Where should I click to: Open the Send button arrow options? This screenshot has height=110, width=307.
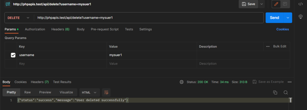(x=288, y=18)
